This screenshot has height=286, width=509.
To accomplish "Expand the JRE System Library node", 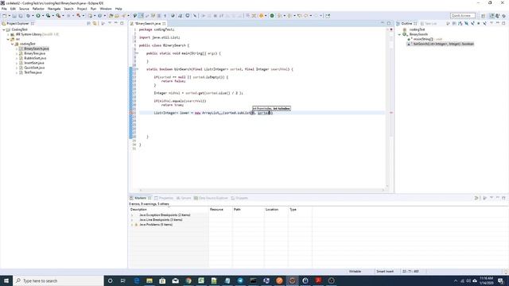I will point(8,34).
